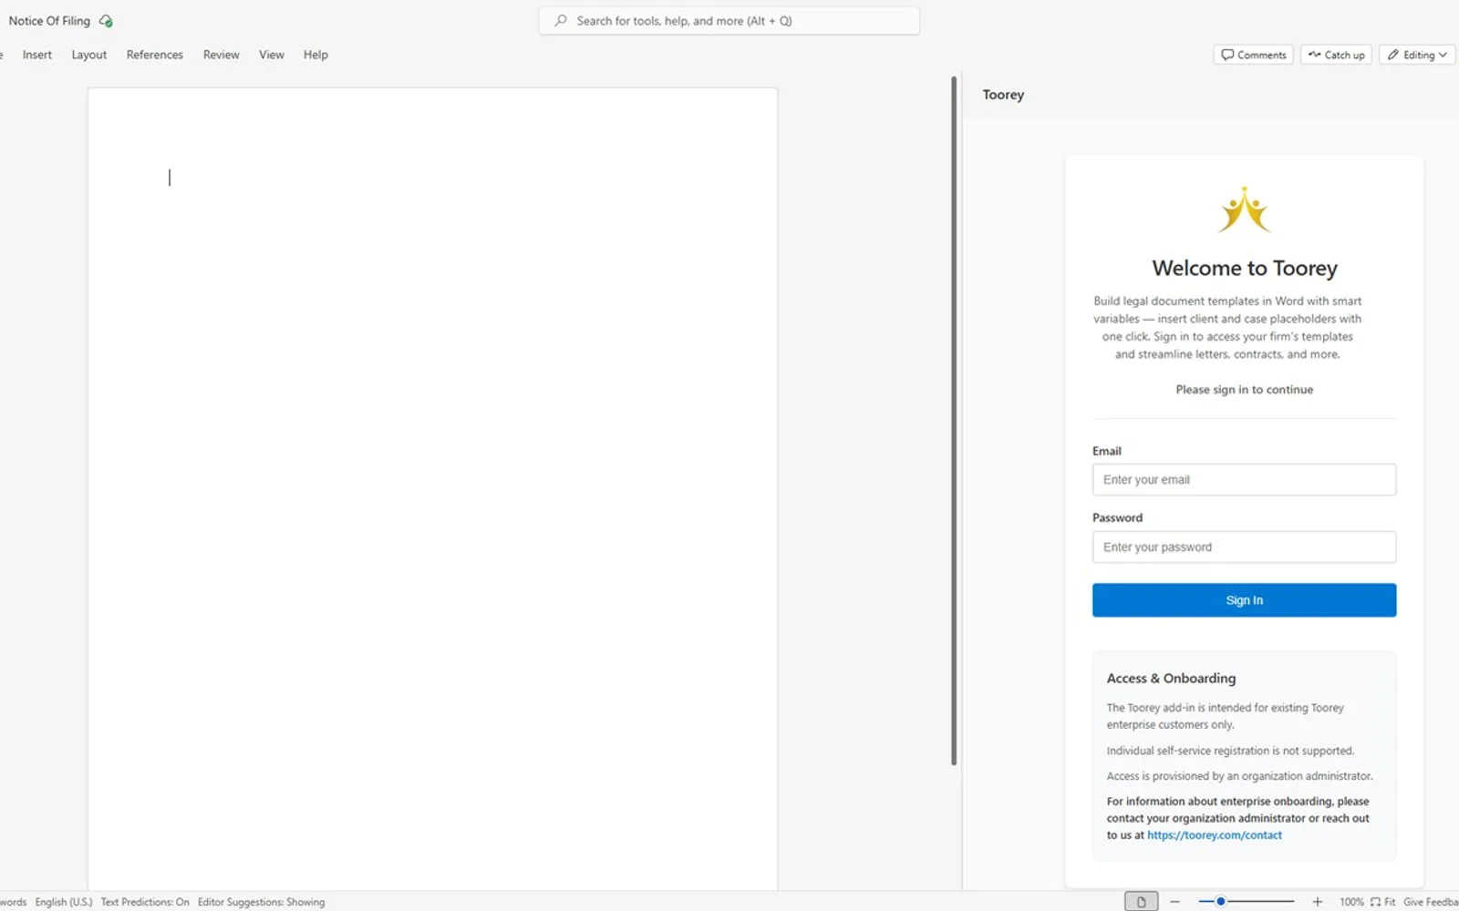
Task: Click English (U.S.) language in status bar
Action: click(x=64, y=902)
